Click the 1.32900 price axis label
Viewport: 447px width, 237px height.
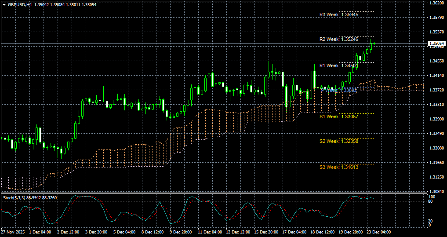tap(436, 119)
